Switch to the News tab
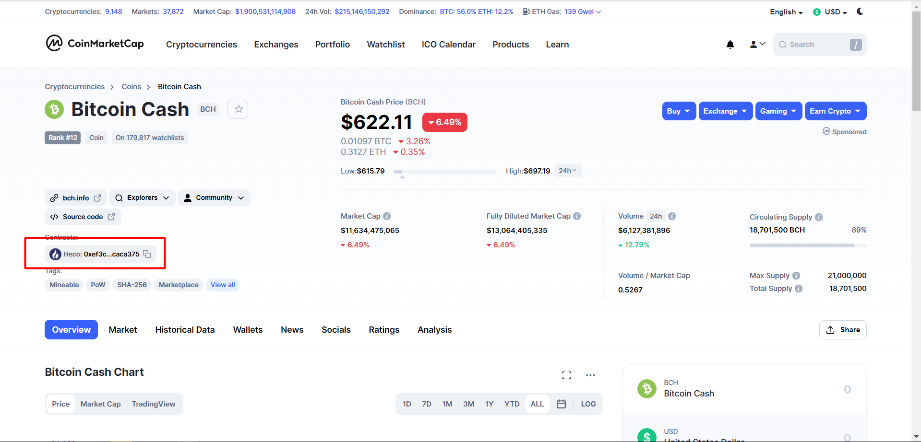The image size is (921, 442). click(292, 330)
